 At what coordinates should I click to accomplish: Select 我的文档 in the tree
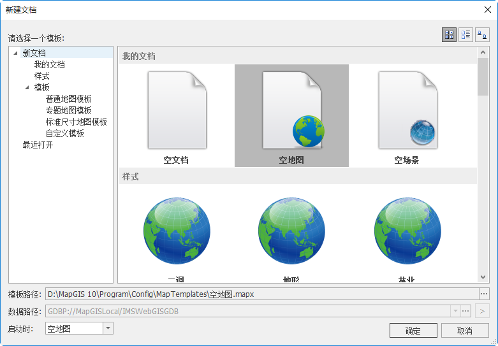(49, 64)
